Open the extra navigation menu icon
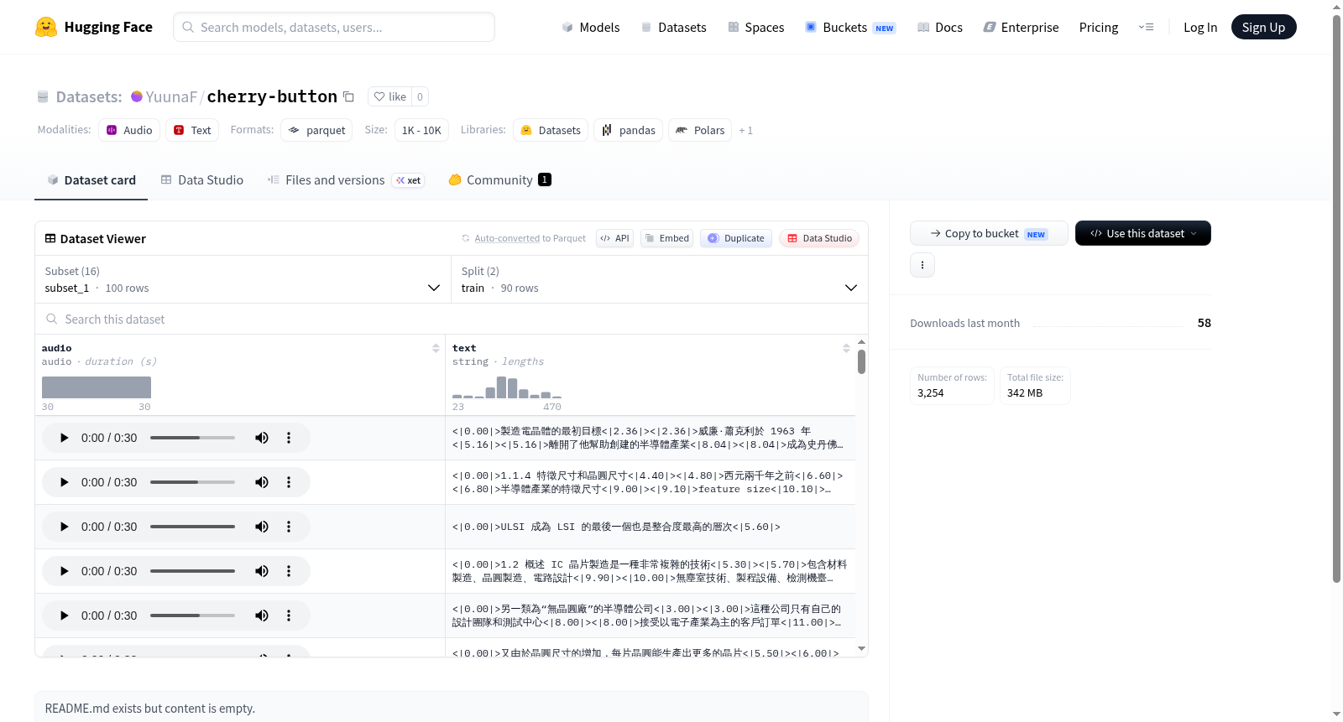Viewport: 1343px width, 722px height. [x=1146, y=27]
